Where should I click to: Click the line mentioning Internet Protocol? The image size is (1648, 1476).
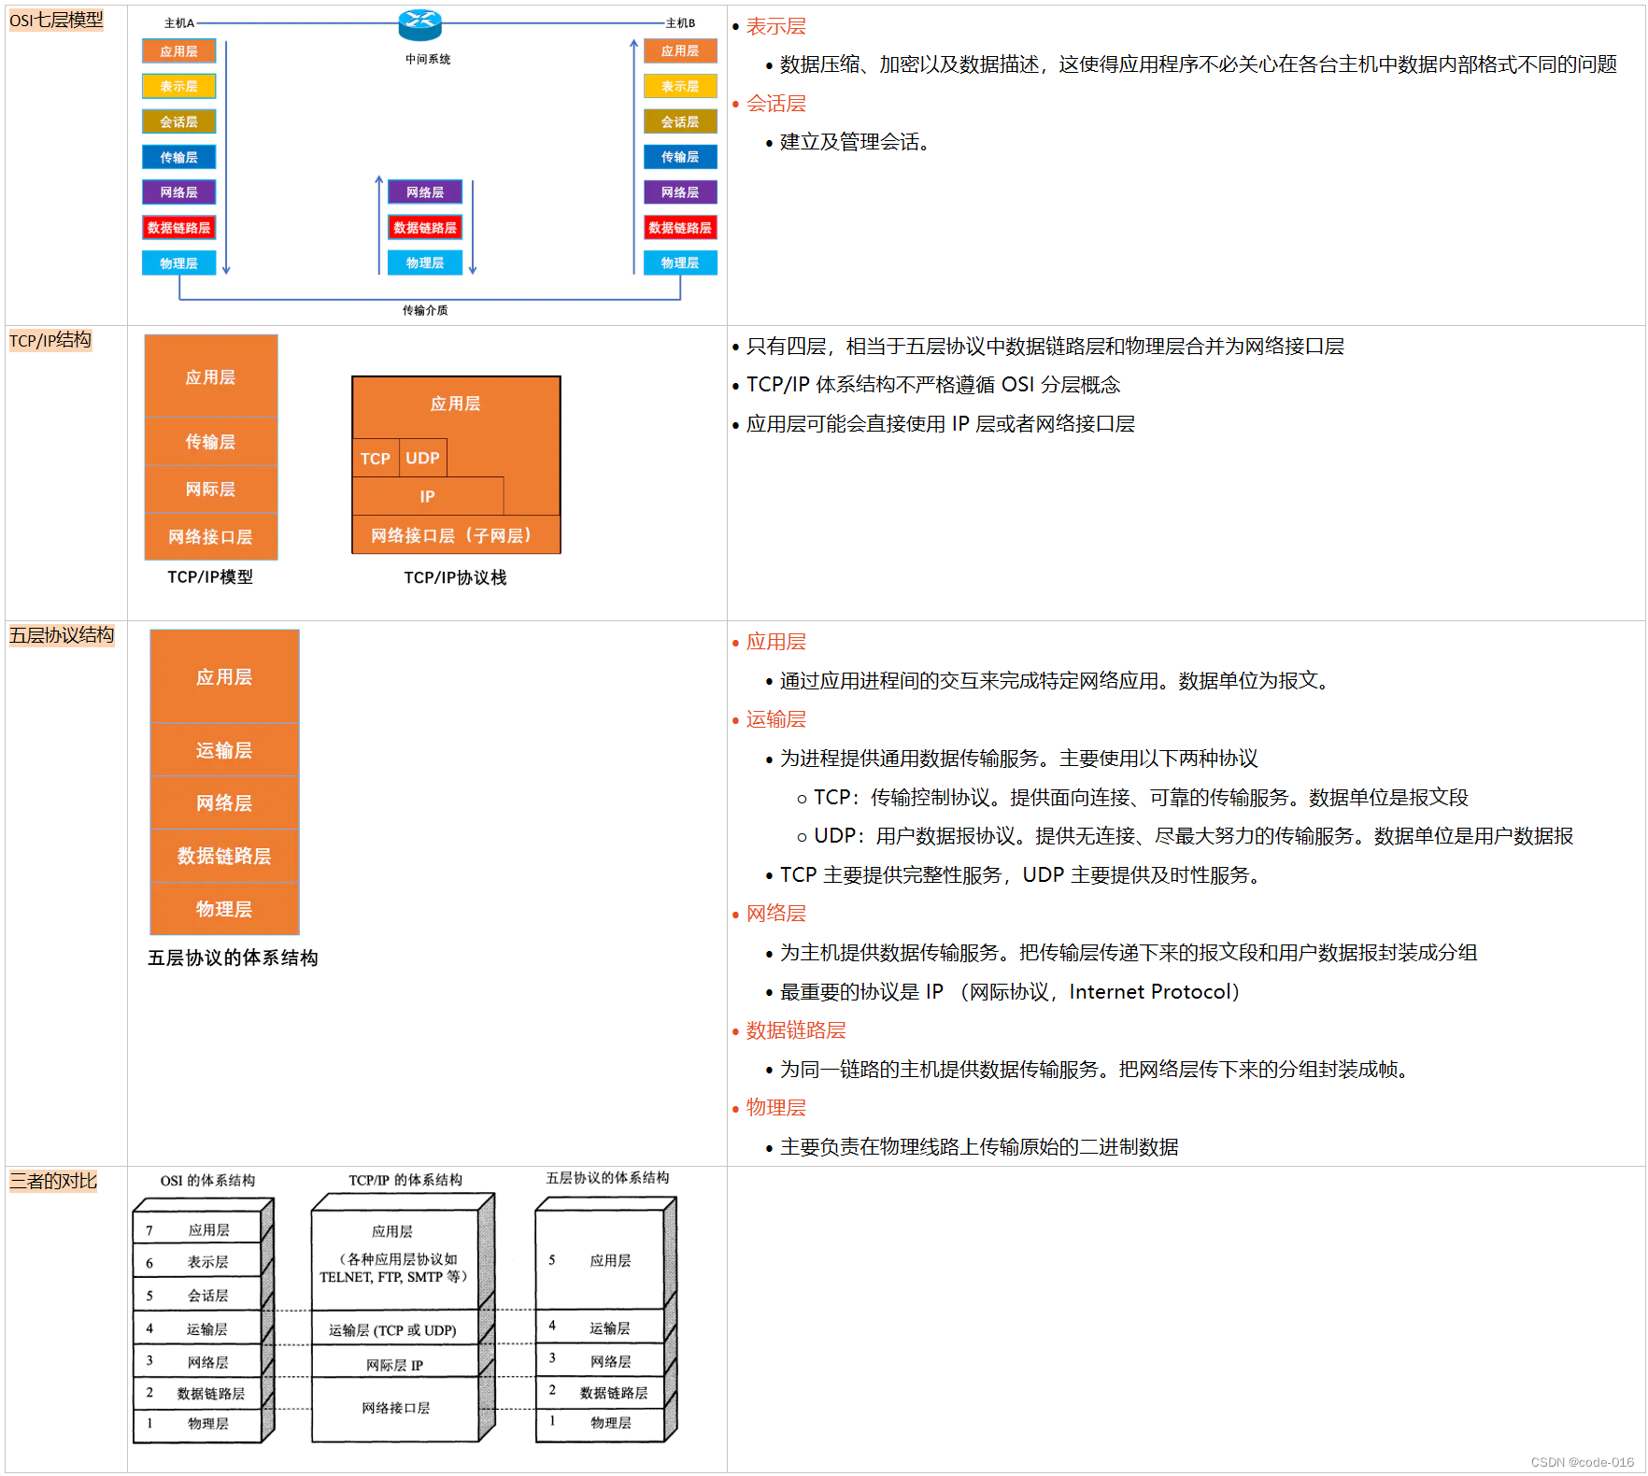tap(1010, 992)
